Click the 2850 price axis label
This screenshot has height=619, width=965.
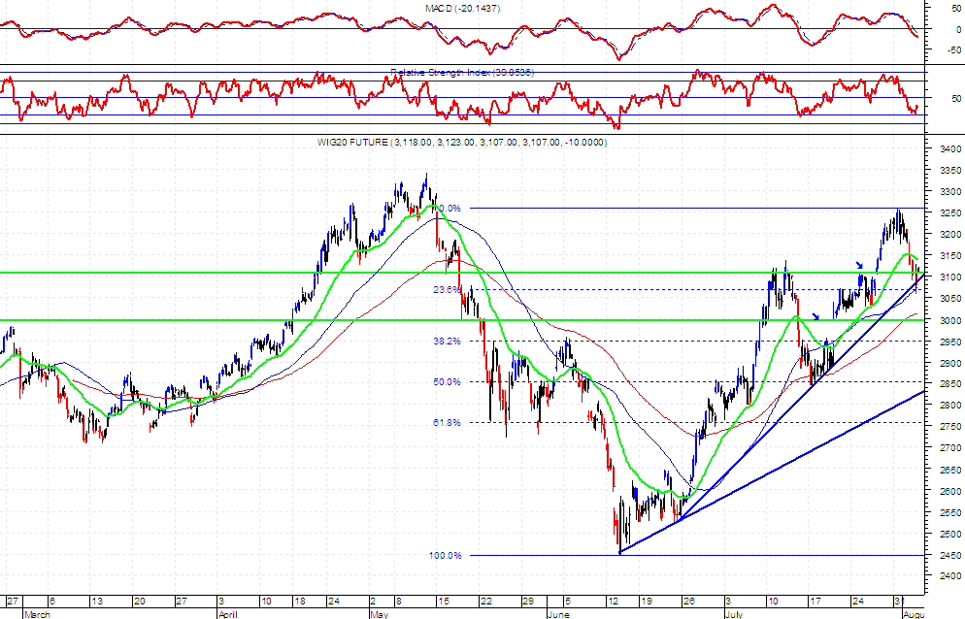[x=950, y=384]
